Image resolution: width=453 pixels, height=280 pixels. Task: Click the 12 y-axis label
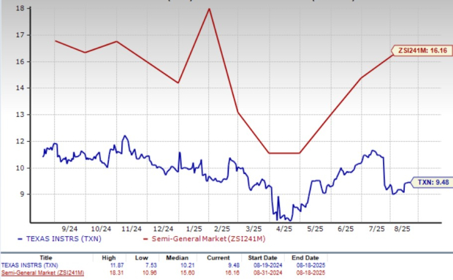[x=20, y=142]
